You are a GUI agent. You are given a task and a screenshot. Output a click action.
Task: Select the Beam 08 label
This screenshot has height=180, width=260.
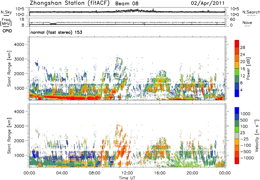(127, 4)
